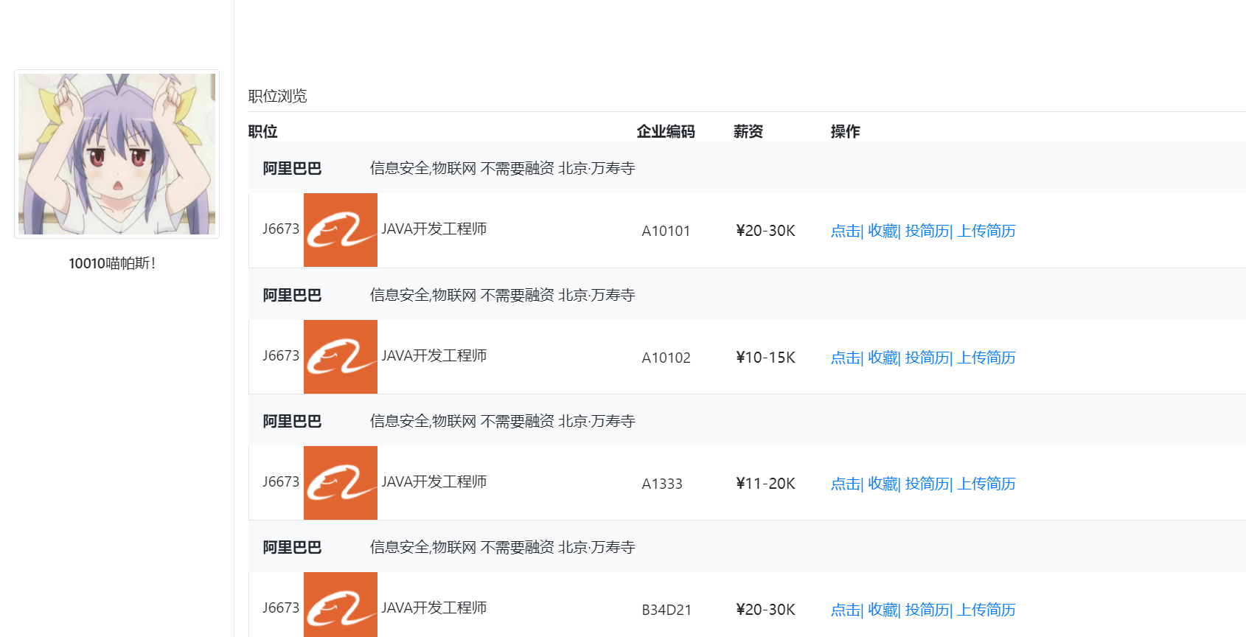The image size is (1246, 637).
Task: Upload resume 上传简历 for job A10102
Action: pyautogui.click(x=986, y=358)
